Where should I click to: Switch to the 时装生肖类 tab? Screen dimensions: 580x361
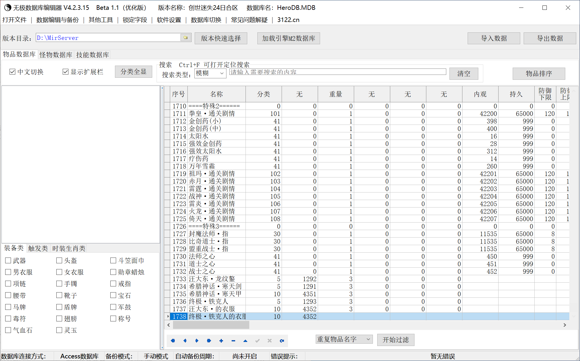click(x=69, y=248)
